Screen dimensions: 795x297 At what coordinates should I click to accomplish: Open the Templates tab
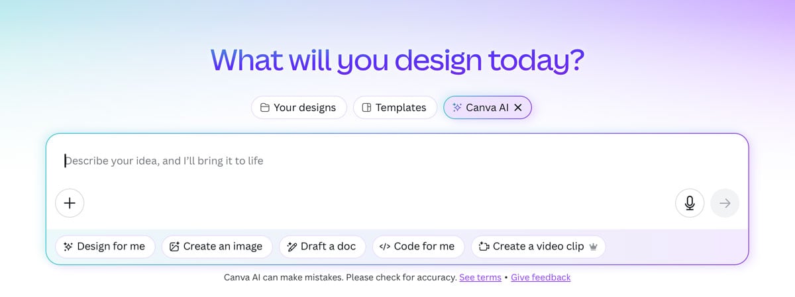395,107
